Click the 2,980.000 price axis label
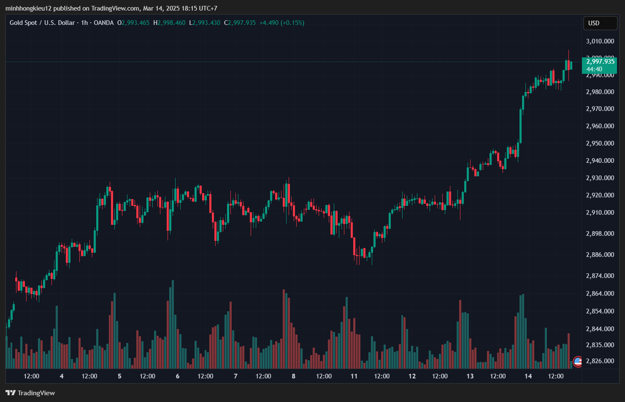Viewport: 625px width, 402px height. (600, 92)
